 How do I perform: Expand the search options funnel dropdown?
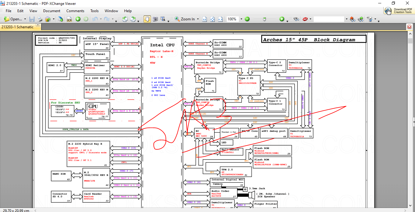click(x=375, y=19)
